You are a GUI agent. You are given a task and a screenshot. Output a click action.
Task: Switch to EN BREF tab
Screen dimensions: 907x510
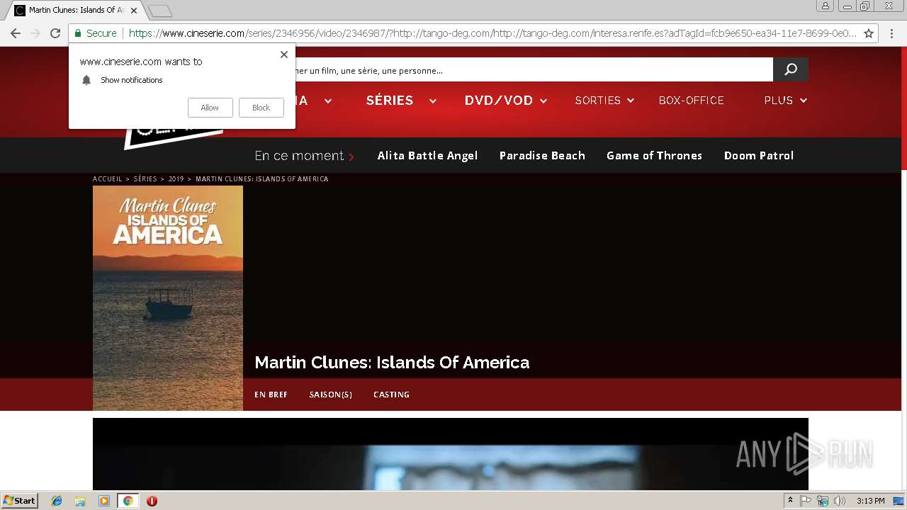pyautogui.click(x=271, y=395)
